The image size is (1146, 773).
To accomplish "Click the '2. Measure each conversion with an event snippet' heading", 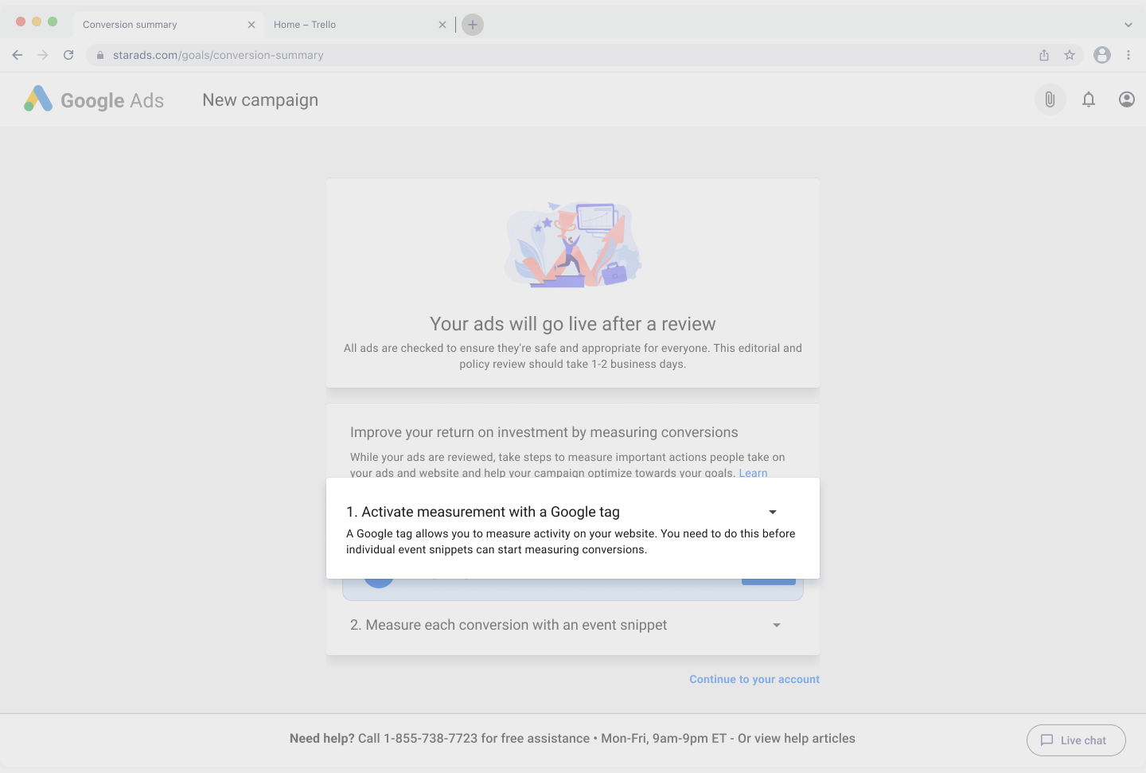I will (x=509, y=625).
